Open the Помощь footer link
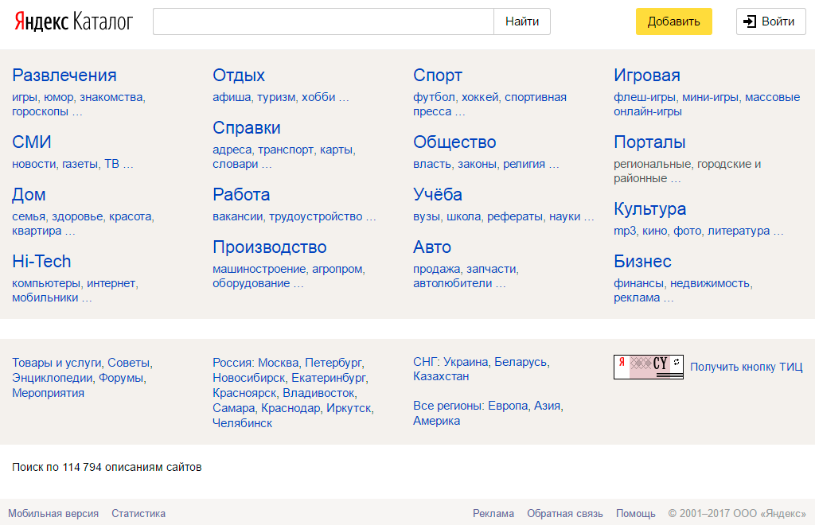815x525 pixels. [636, 514]
